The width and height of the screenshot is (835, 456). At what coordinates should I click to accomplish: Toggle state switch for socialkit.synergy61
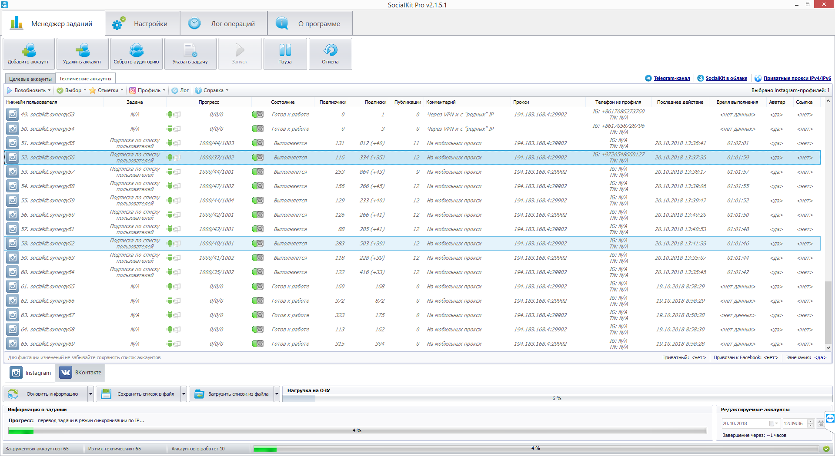click(x=257, y=229)
